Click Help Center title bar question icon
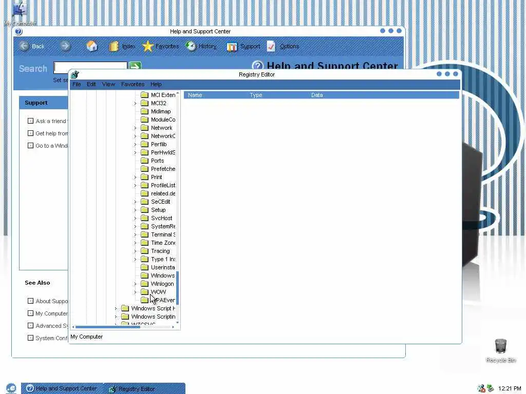526x394 pixels. (18, 31)
